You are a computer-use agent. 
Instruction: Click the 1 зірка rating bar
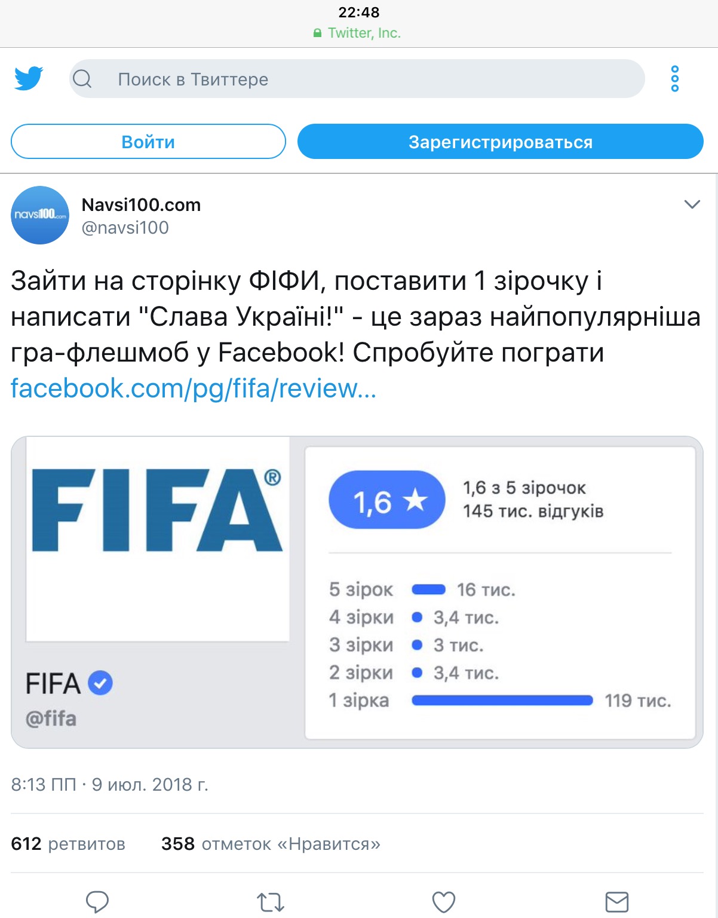coord(502,700)
